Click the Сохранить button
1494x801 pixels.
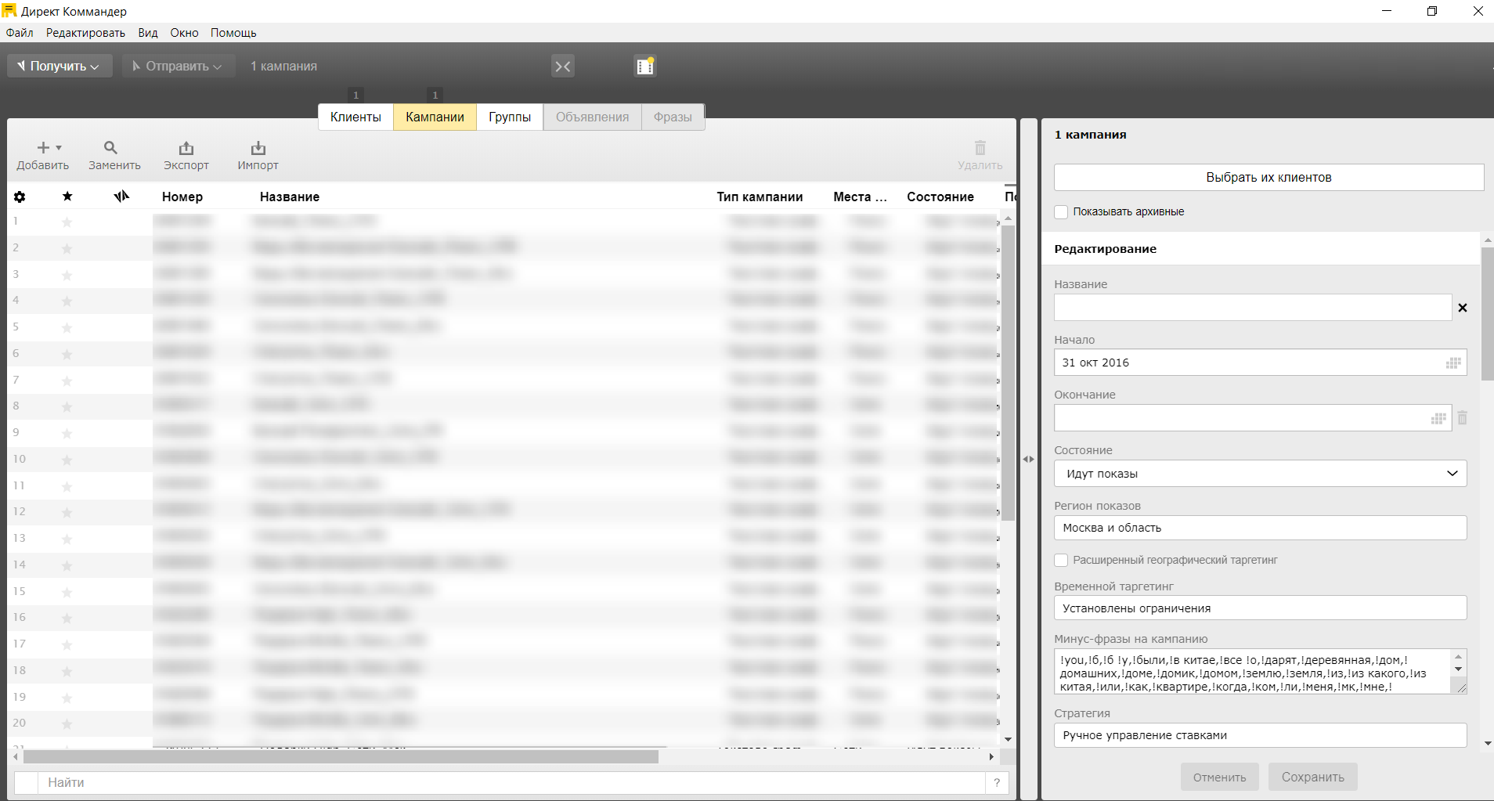1312,778
